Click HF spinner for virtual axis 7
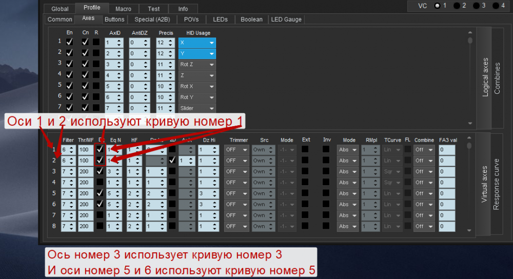 pos(134,215)
